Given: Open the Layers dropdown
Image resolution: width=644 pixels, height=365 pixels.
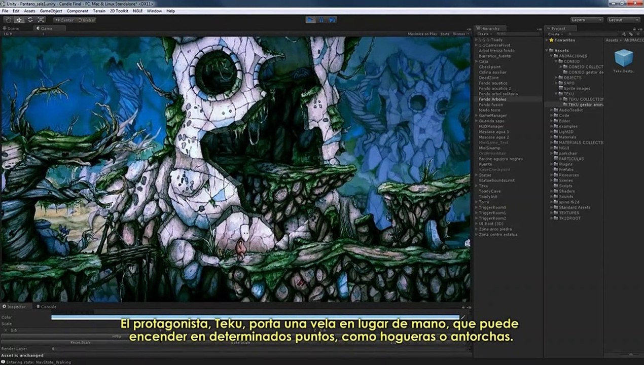Looking at the screenshot, I should click(586, 20).
